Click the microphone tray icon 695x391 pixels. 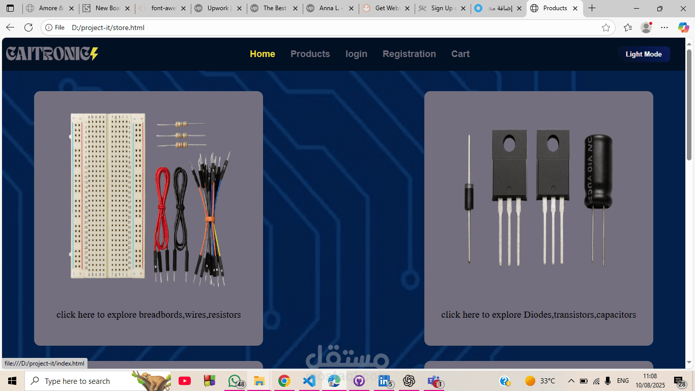[x=608, y=381]
